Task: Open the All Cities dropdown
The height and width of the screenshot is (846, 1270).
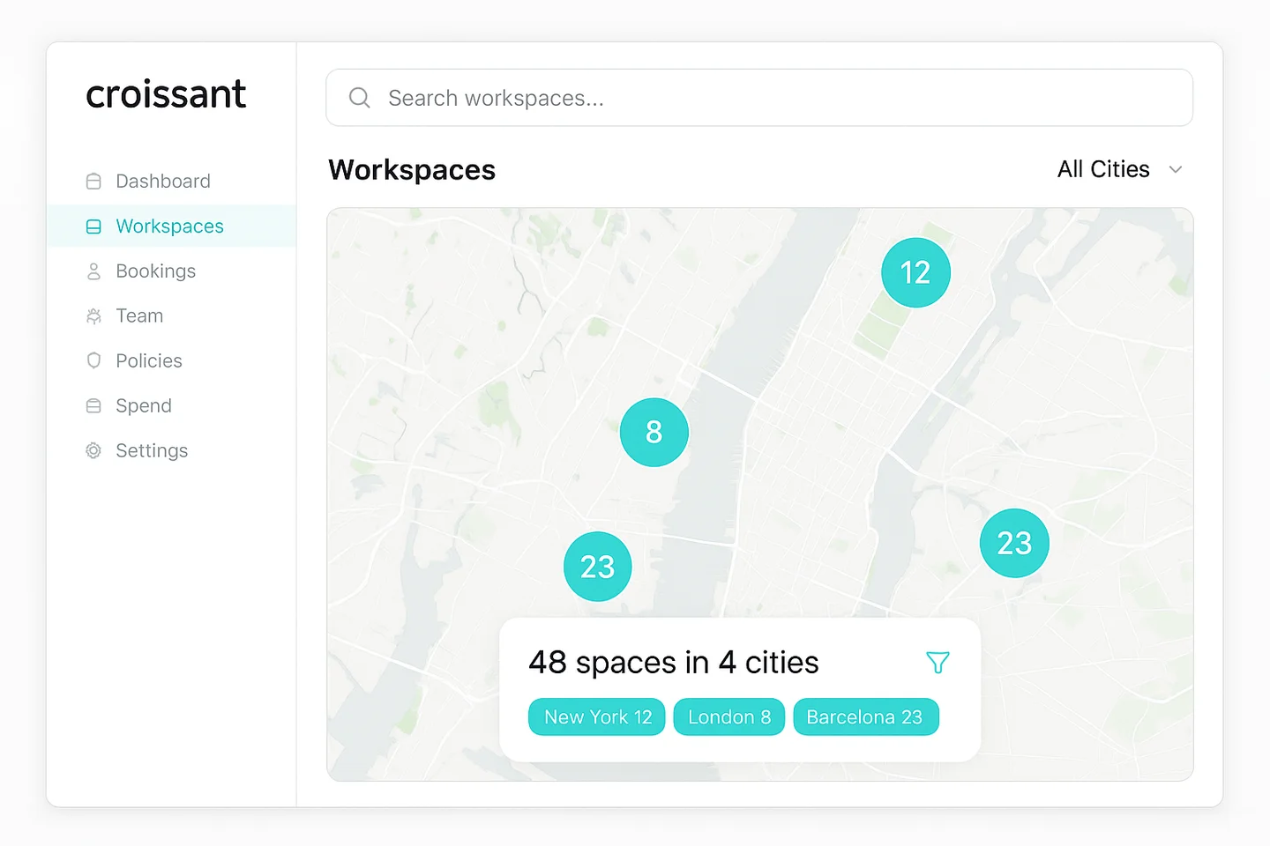Action: click(x=1119, y=169)
